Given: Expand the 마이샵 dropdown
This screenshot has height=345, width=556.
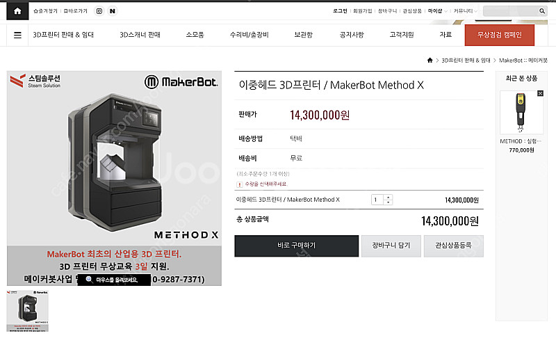Looking at the screenshot, I should (438, 11).
